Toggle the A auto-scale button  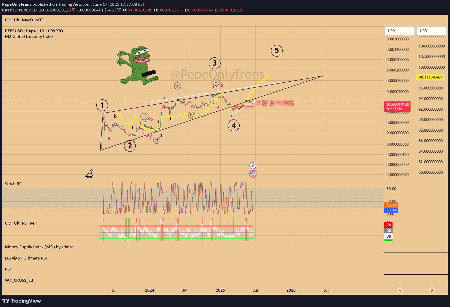(400, 290)
